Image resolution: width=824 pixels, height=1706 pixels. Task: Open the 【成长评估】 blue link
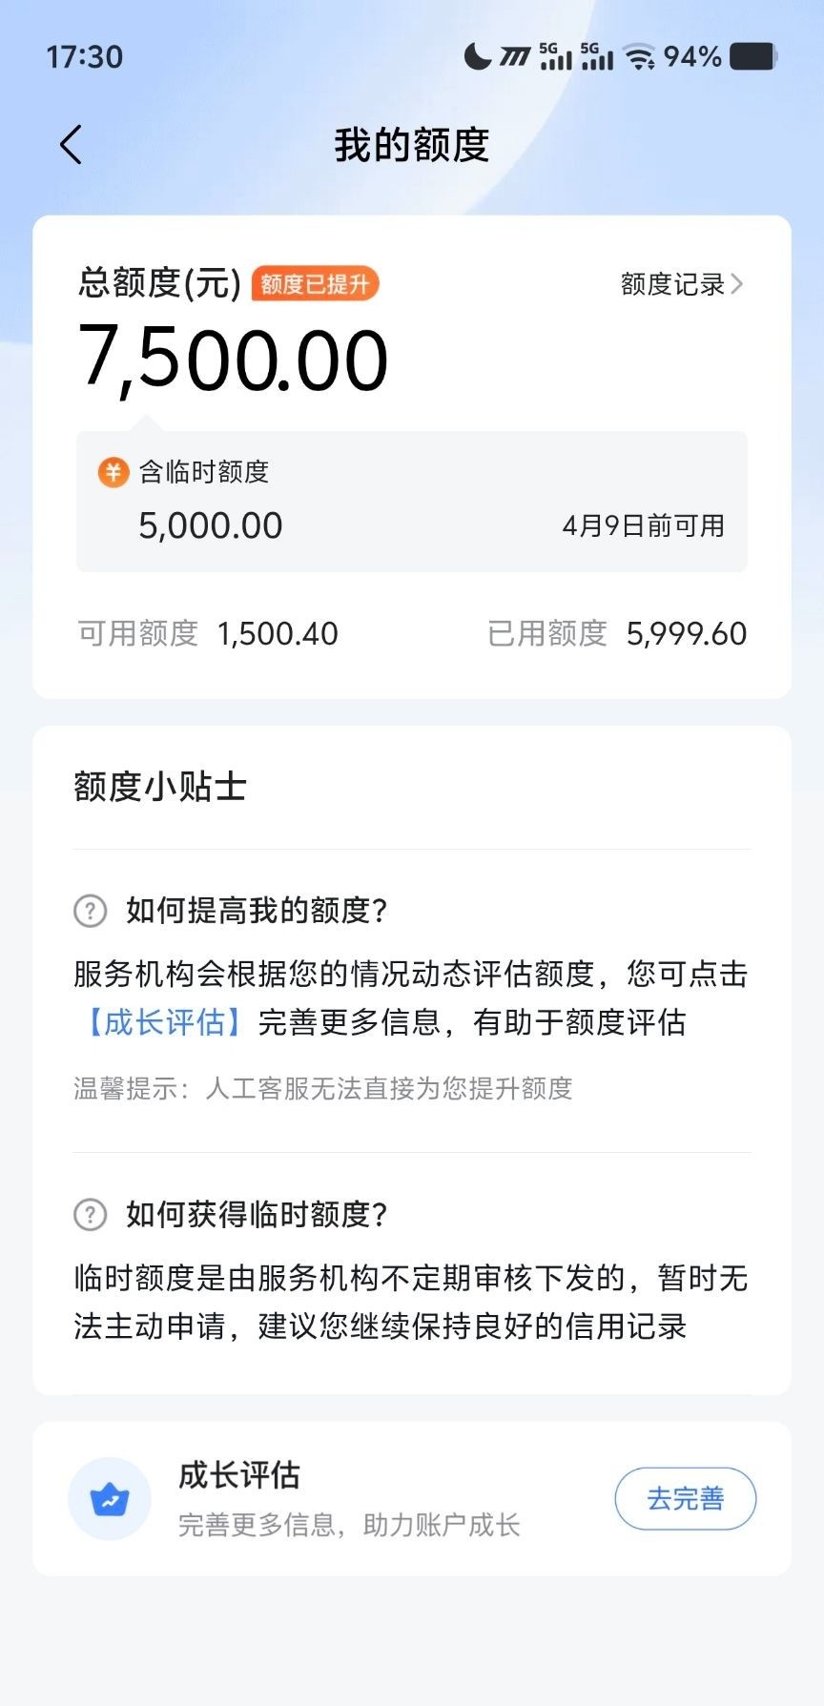166,1022
